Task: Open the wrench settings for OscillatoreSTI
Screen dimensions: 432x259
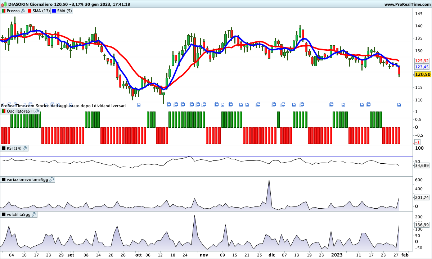Action: (x=37, y=112)
